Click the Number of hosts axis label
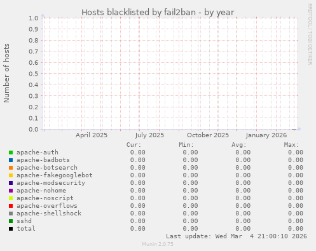Screen dimensions: 316x251 coord(6,73)
